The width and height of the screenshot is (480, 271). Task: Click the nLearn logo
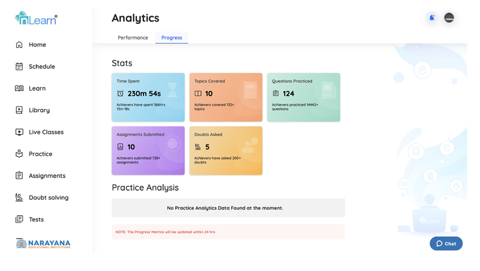[36, 19]
